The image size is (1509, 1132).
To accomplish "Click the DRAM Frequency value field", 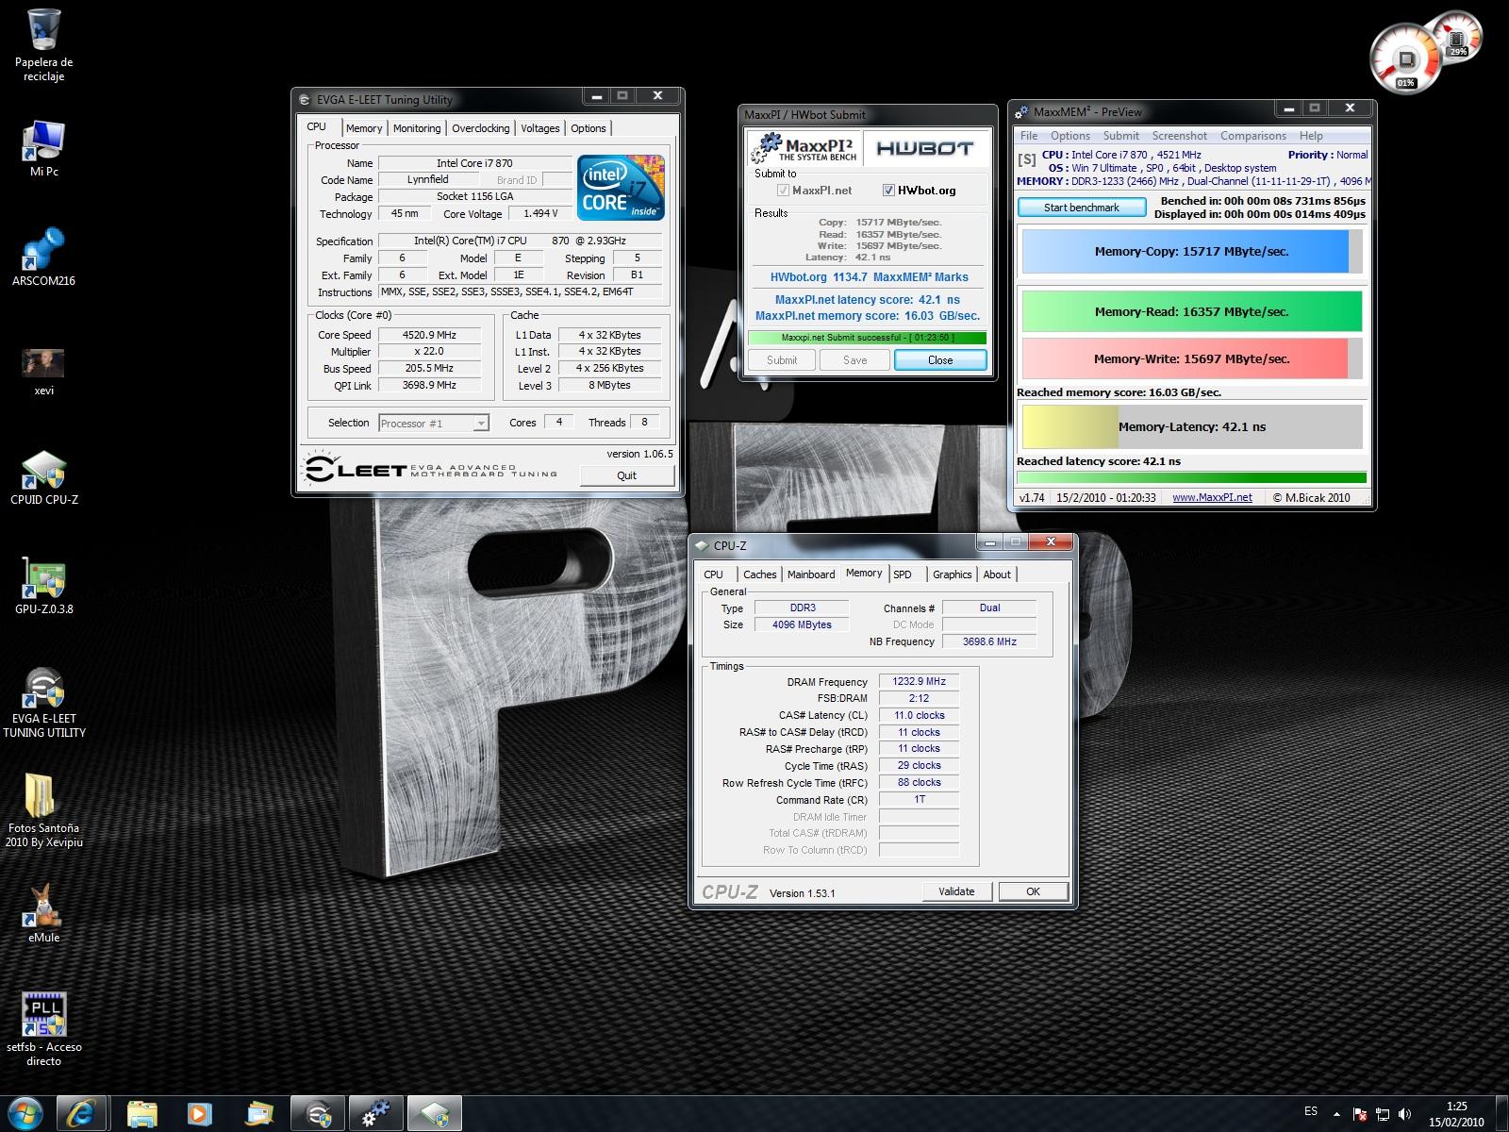I will pyautogui.click(x=919, y=681).
